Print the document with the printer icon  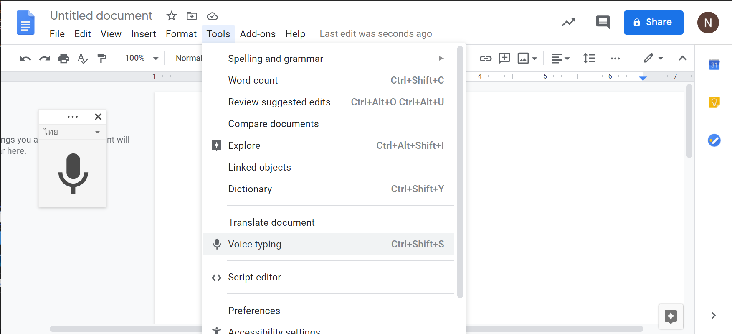coord(63,58)
